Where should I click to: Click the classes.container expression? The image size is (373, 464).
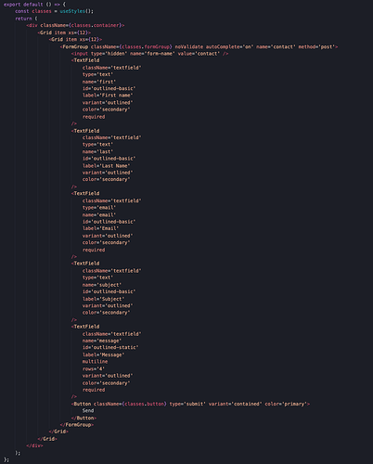96,25
